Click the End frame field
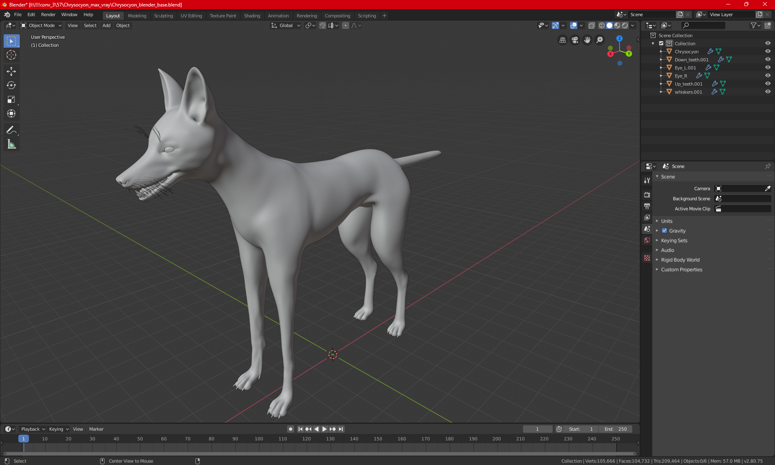 point(616,429)
